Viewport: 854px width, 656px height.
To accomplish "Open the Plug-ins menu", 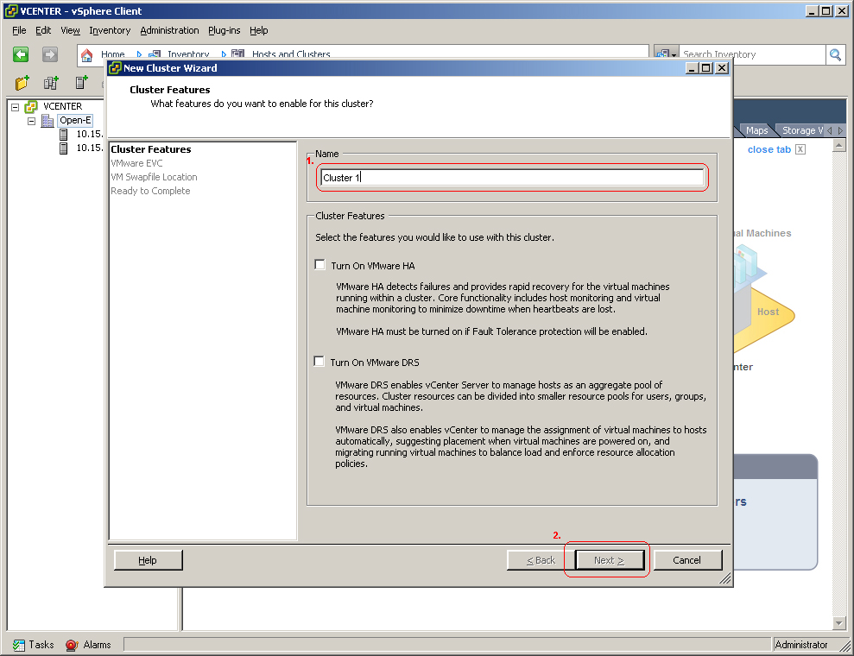I will [x=224, y=30].
